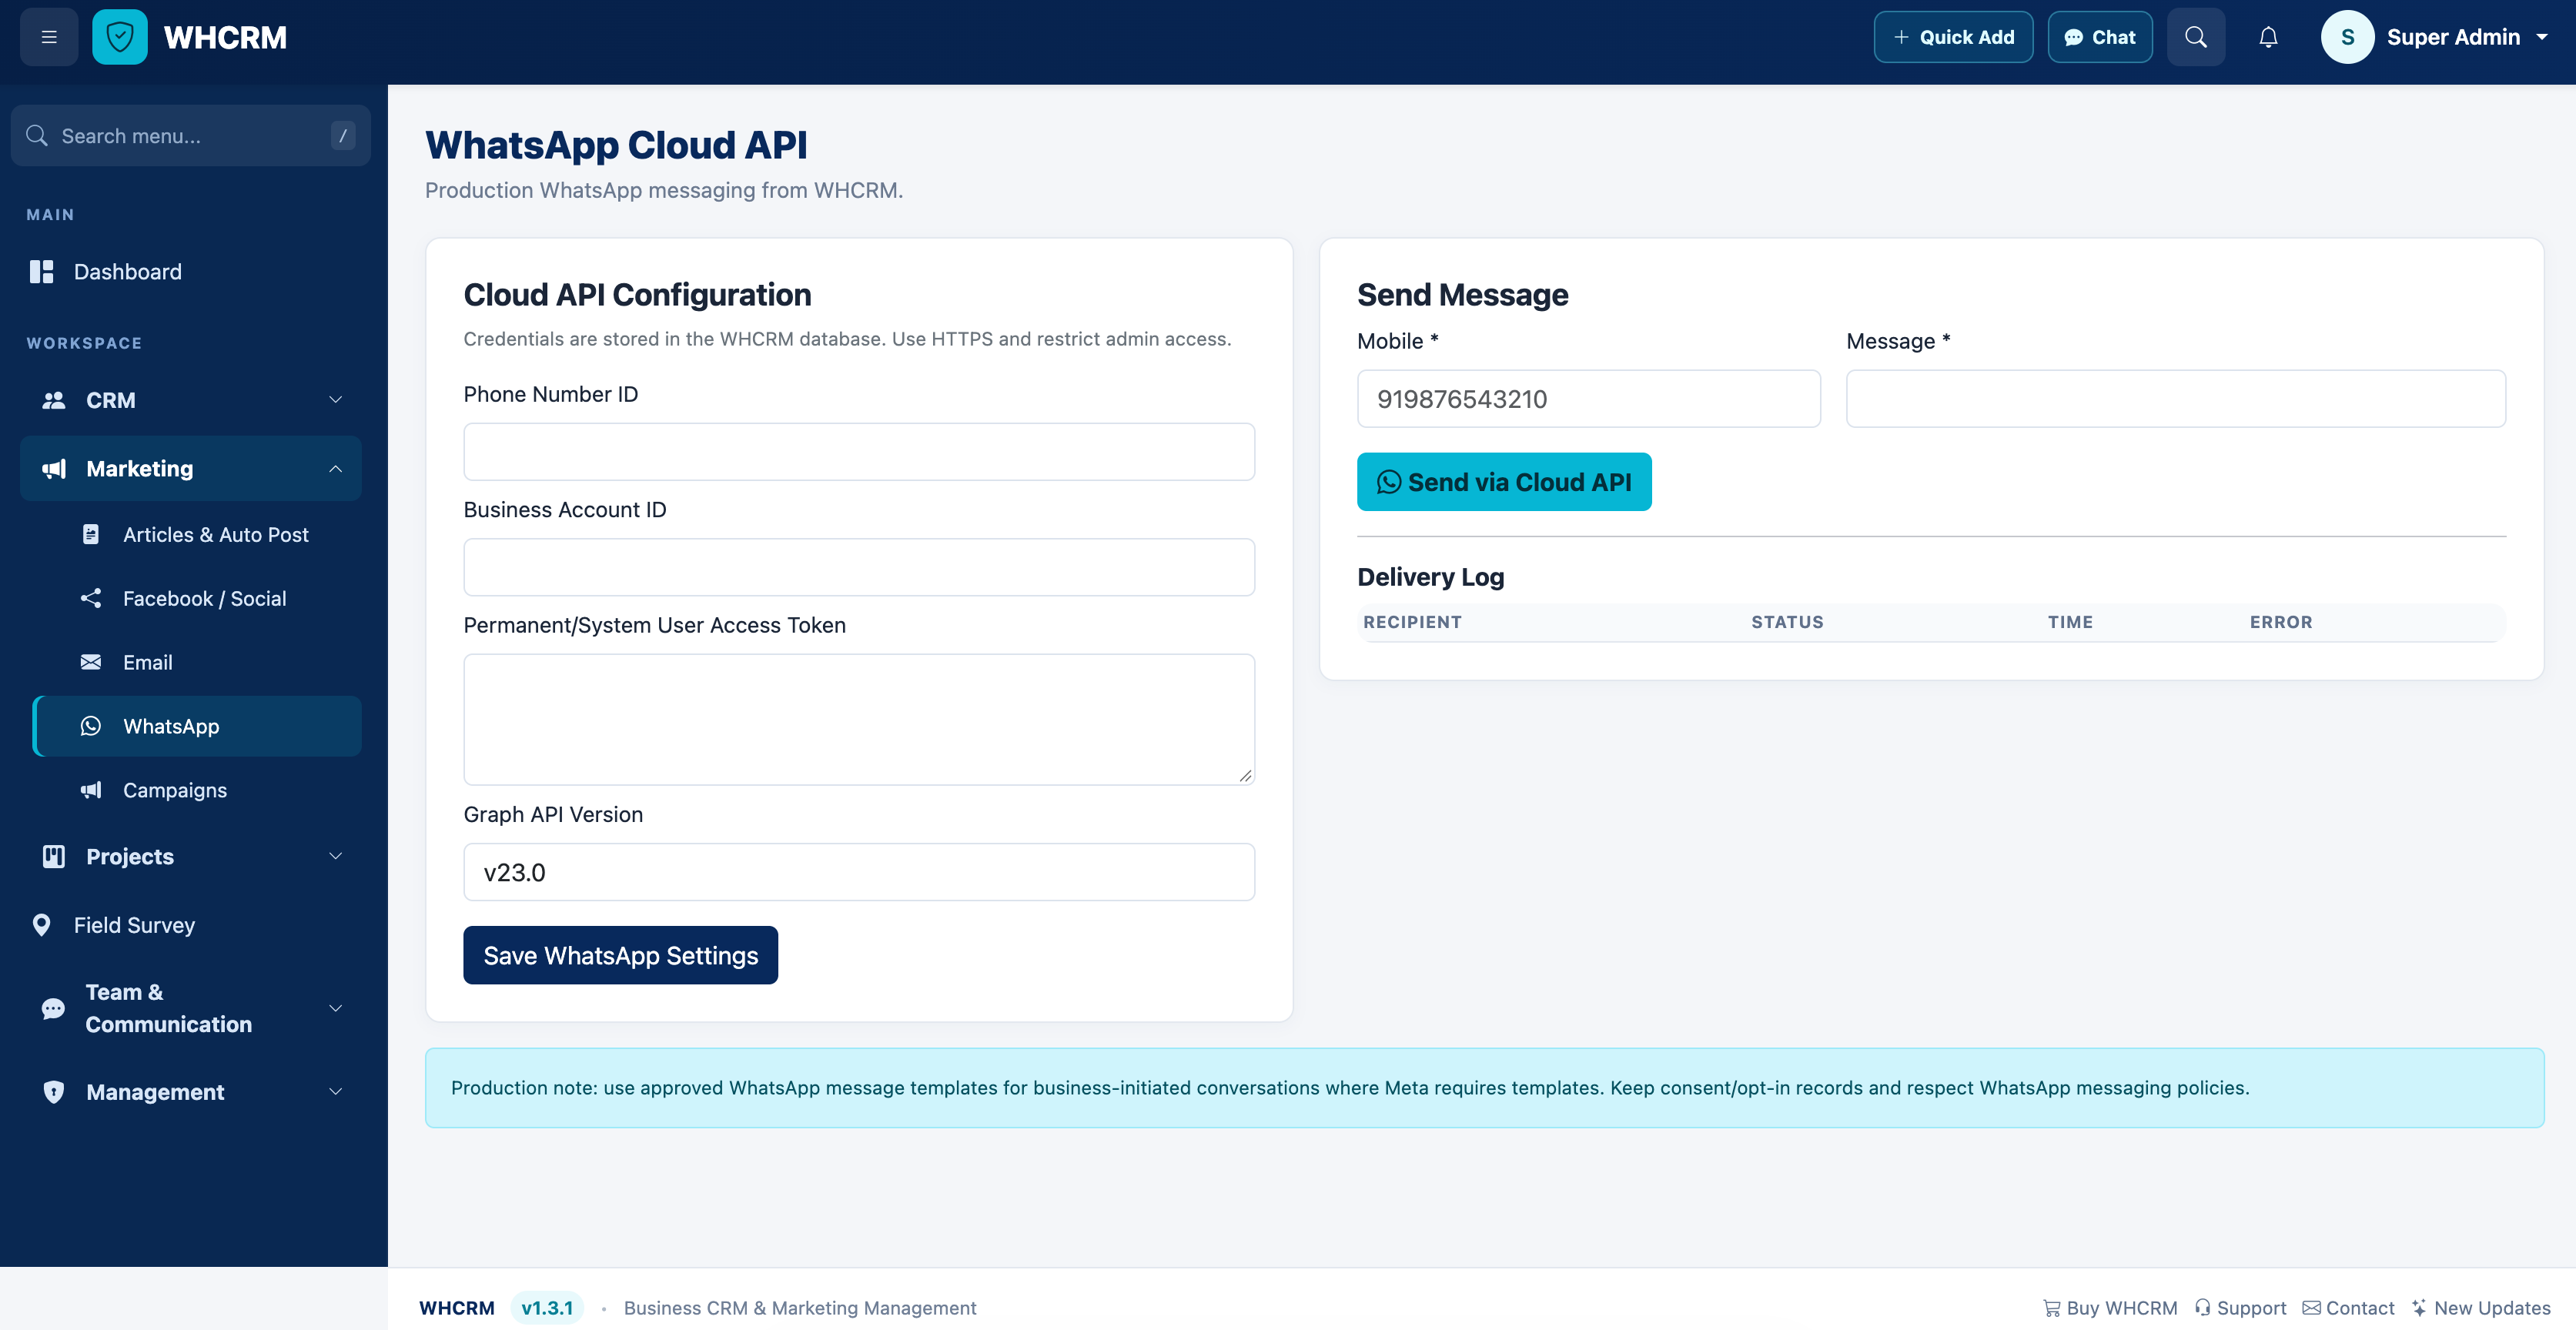Click the Buy WHCRM cart icon
The width and height of the screenshot is (2576, 1330).
[2051, 1308]
